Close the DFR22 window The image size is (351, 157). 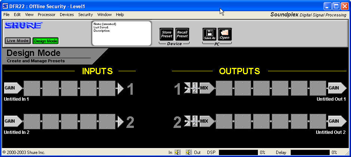345,6
